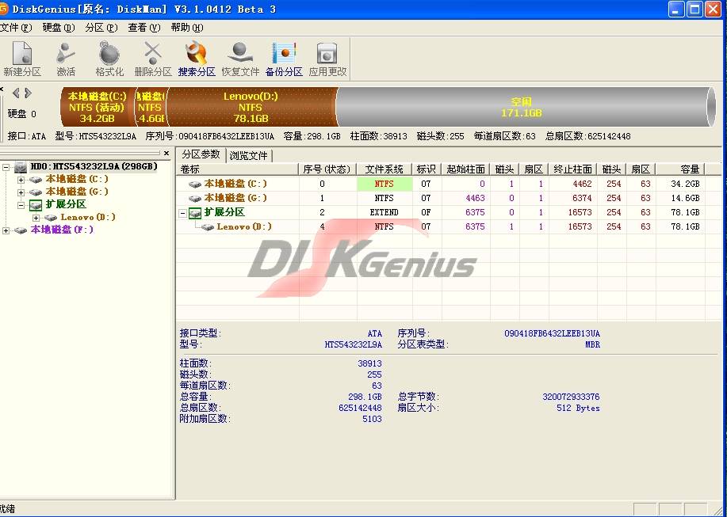Click the 扩展分区 icon in the tree
Viewport: 727px width, 517px height.
pyautogui.click(x=36, y=205)
